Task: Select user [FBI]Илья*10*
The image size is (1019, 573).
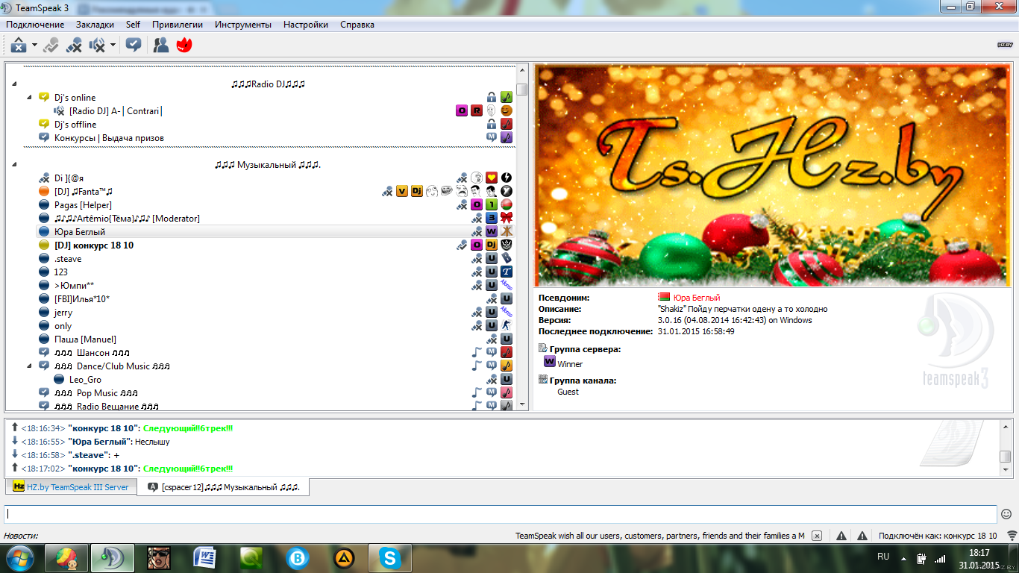Action: [82, 299]
